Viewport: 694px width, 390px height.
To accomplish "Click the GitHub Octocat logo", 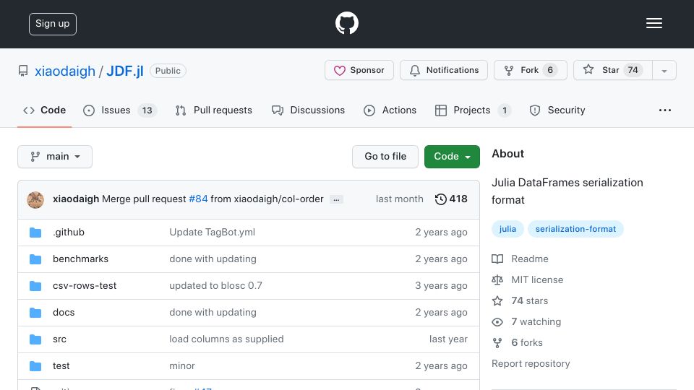I will click(346, 23).
